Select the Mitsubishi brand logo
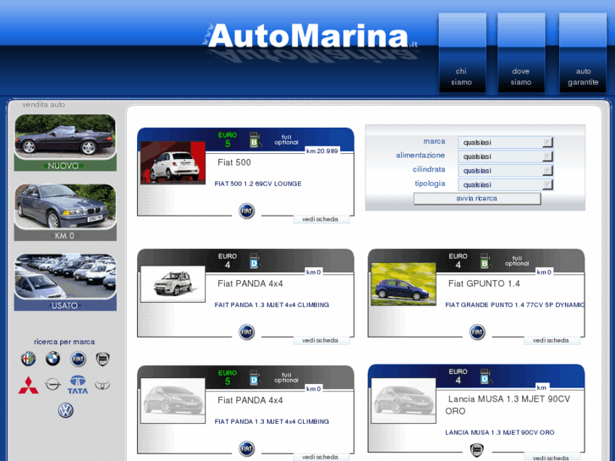Screen dimensions: 615x461 [28, 385]
